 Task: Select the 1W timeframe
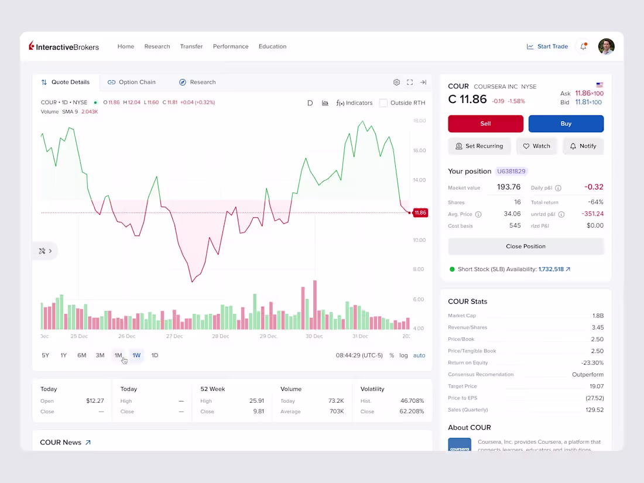(x=136, y=355)
